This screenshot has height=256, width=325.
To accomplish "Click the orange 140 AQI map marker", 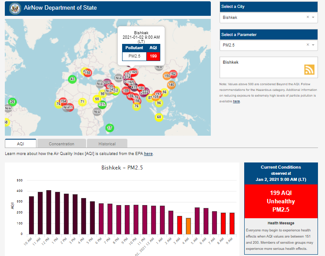I will pyautogui.click(x=171, y=85).
